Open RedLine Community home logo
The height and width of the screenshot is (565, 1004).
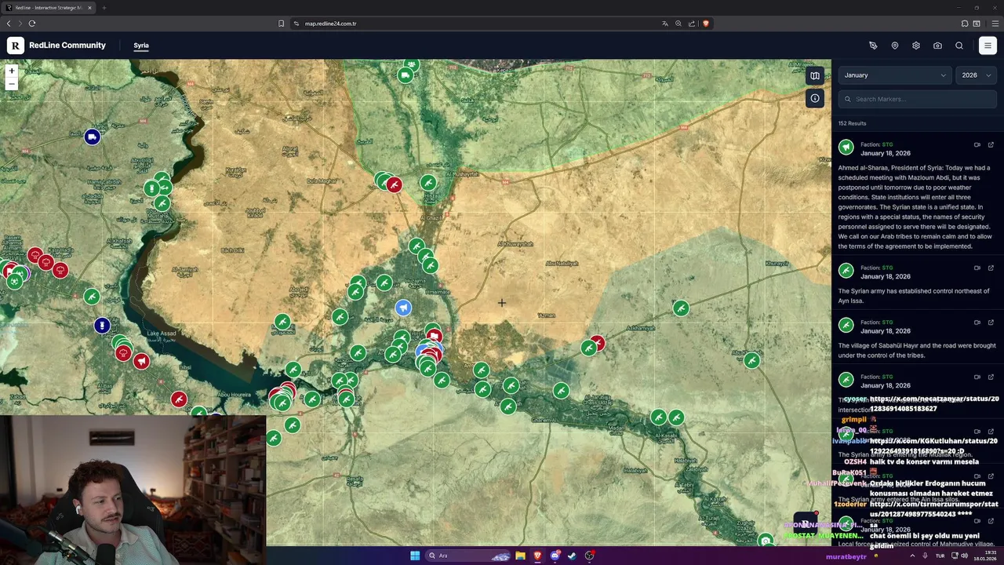point(56,46)
